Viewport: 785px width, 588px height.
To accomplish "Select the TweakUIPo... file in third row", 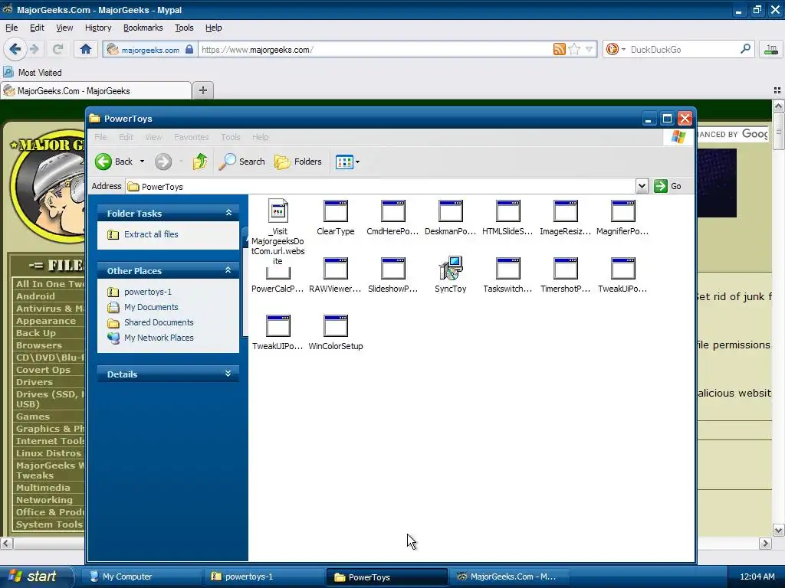I will pos(278,326).
